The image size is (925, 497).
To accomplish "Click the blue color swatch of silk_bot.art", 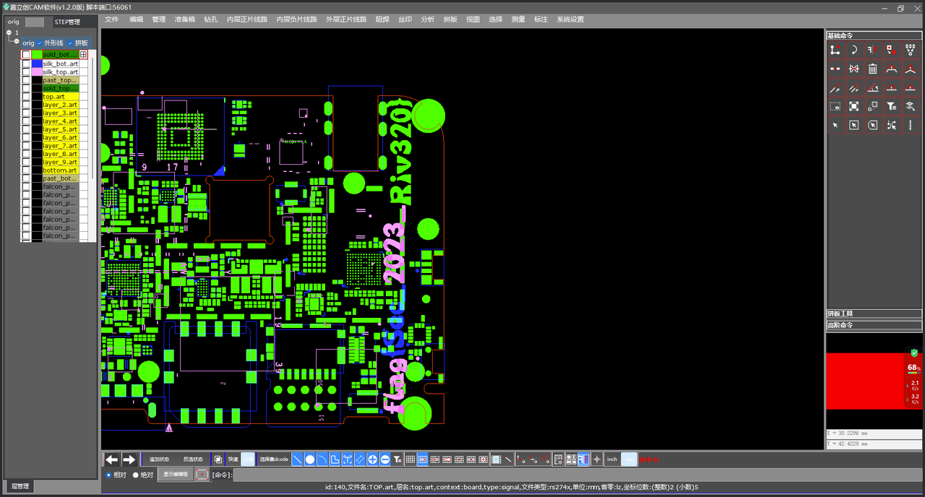I will coord(36,64).
